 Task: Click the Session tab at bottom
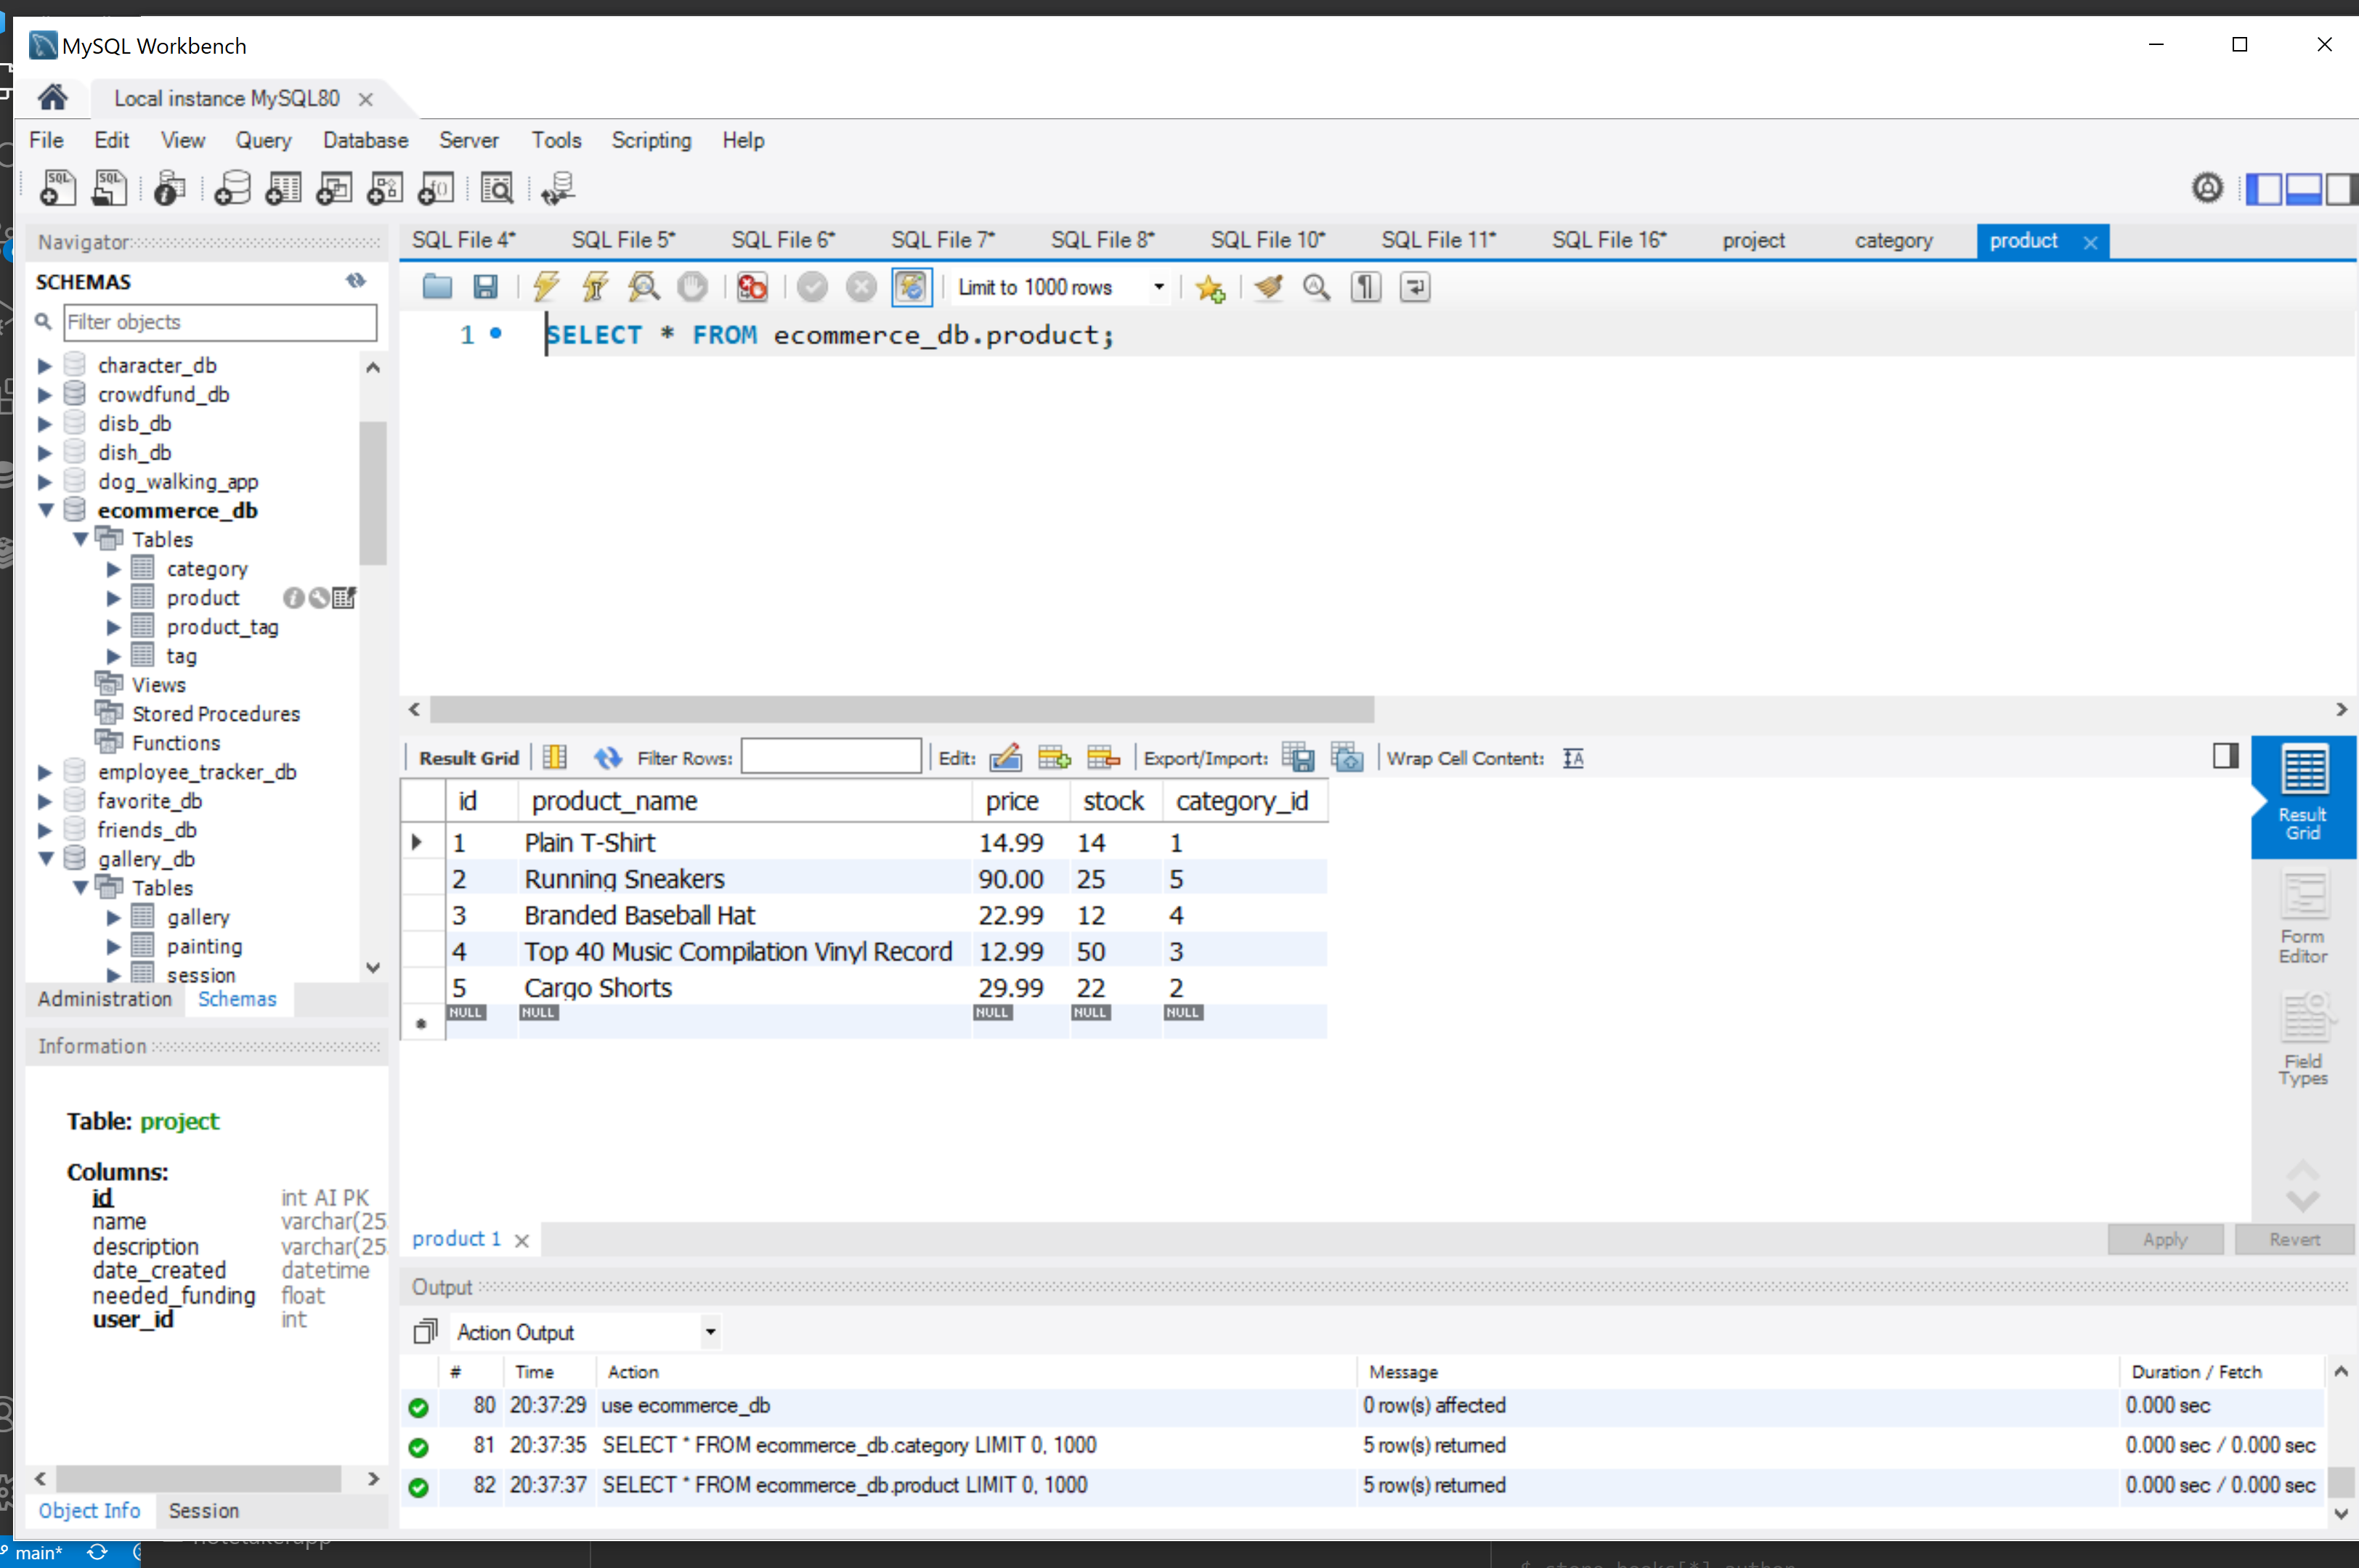point(203,1510)
